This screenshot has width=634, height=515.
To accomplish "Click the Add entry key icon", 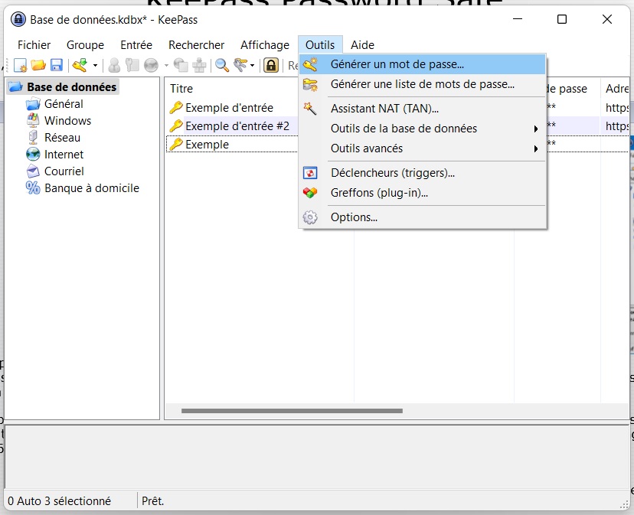I will click(80, 66).
